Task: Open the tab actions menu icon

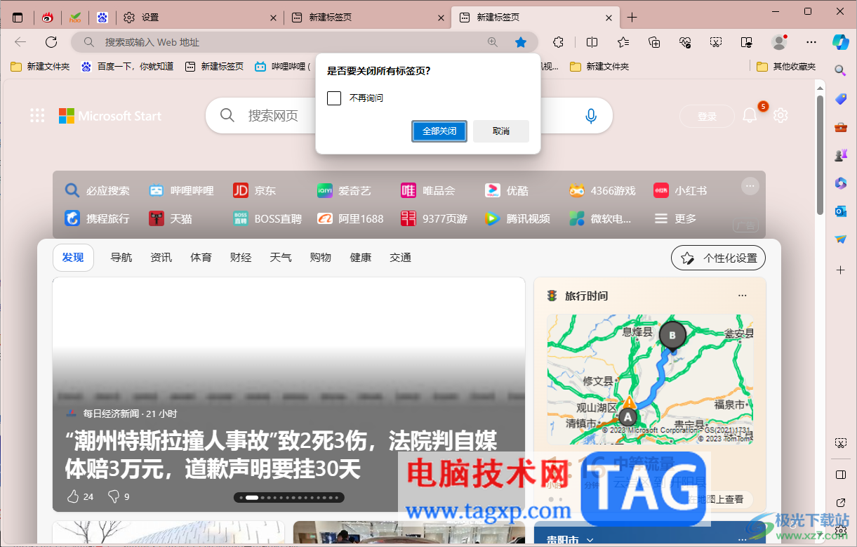Action: [x=18, y=18]
